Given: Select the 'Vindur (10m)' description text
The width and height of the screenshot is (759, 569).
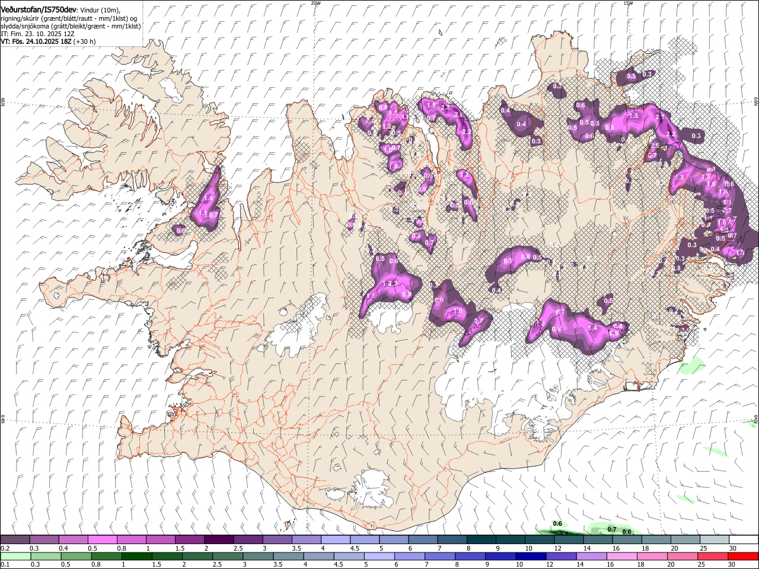Looking at the screenshot, I should click(x=100, y=11).
